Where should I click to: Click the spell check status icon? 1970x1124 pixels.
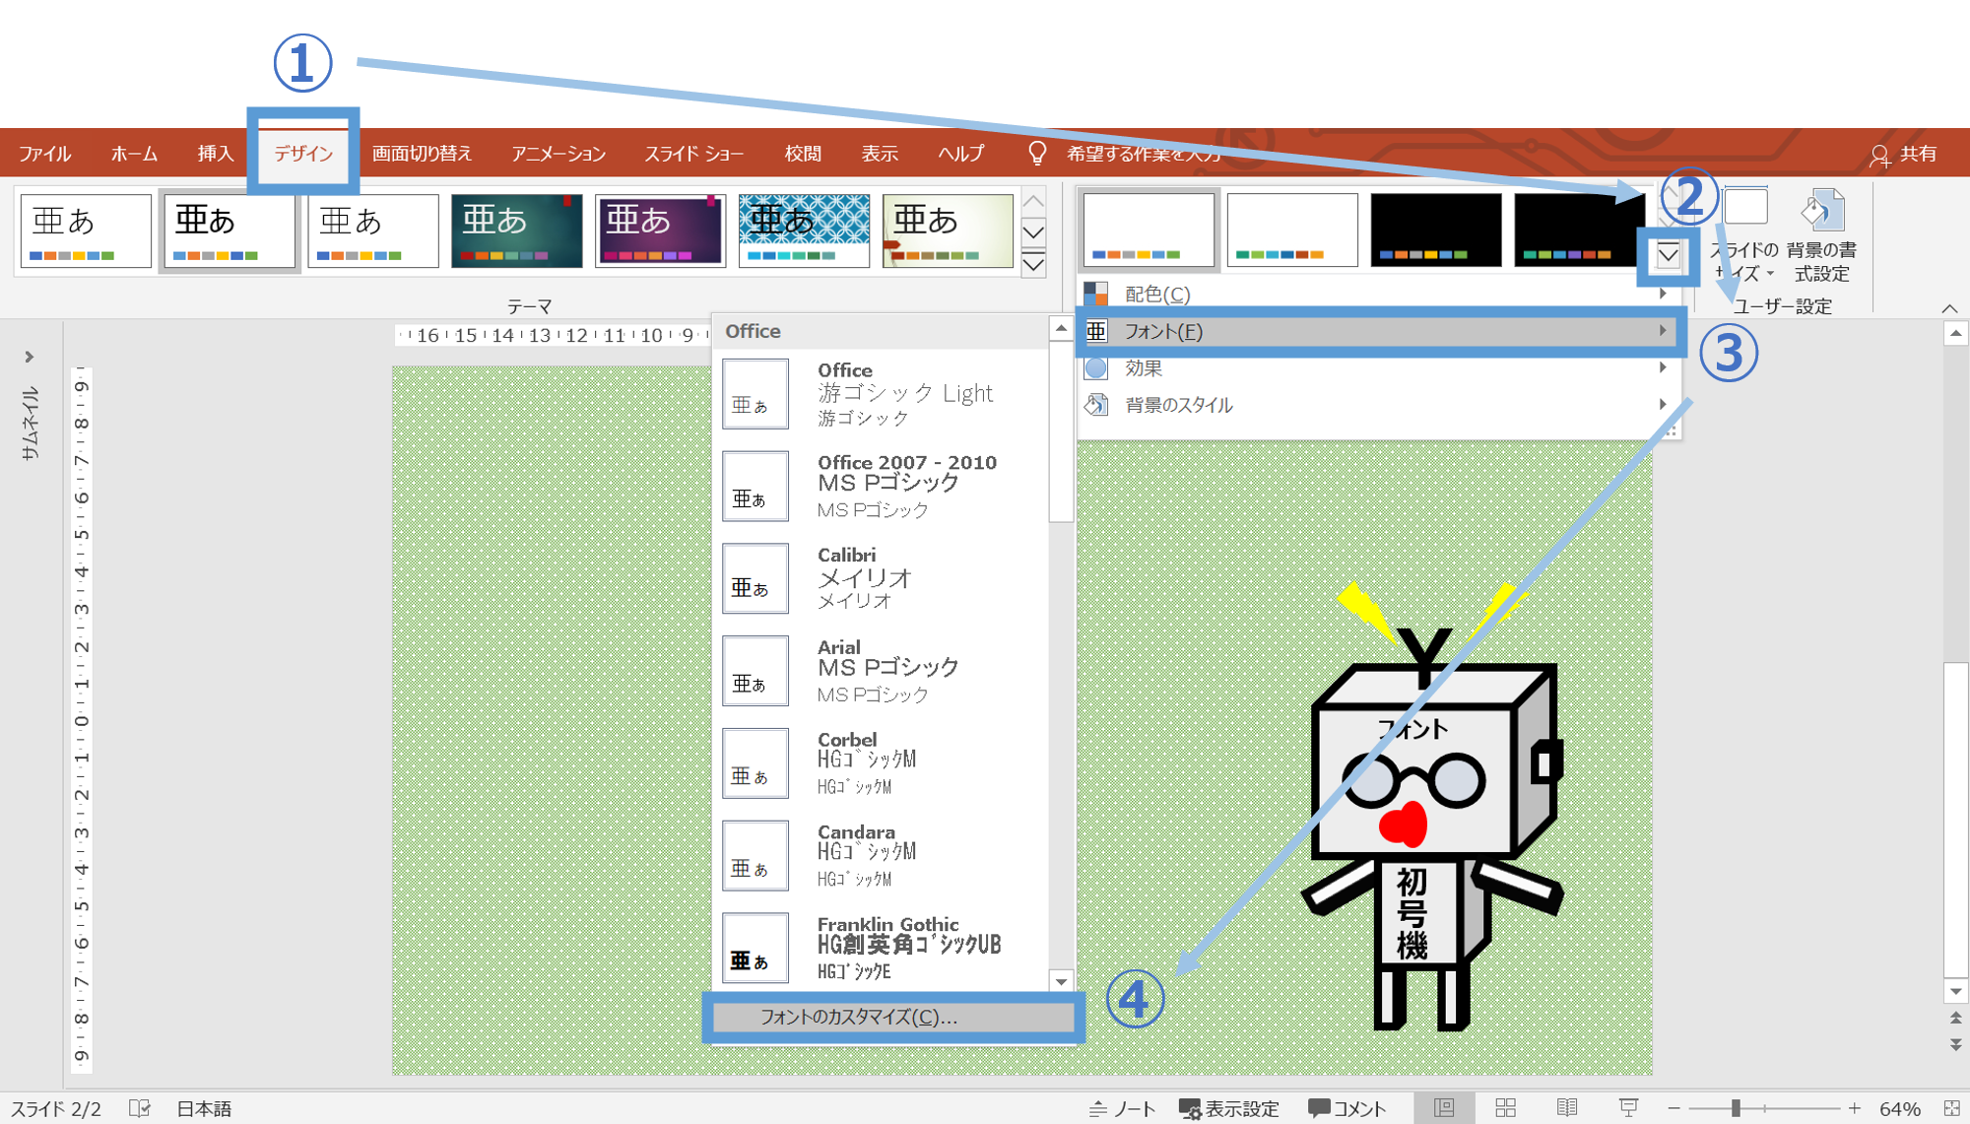coord(140,1108)
